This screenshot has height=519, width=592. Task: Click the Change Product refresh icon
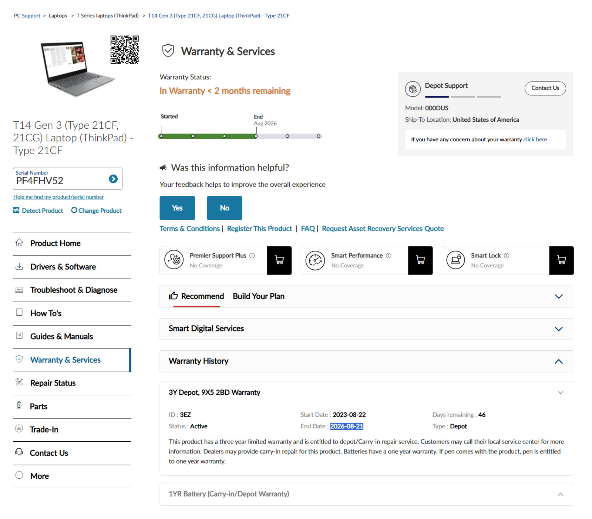click(74, 210)
